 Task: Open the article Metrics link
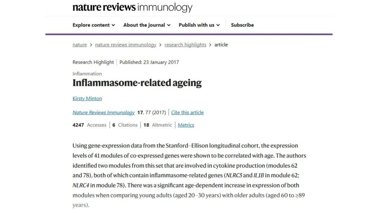[x=186, y=125]
